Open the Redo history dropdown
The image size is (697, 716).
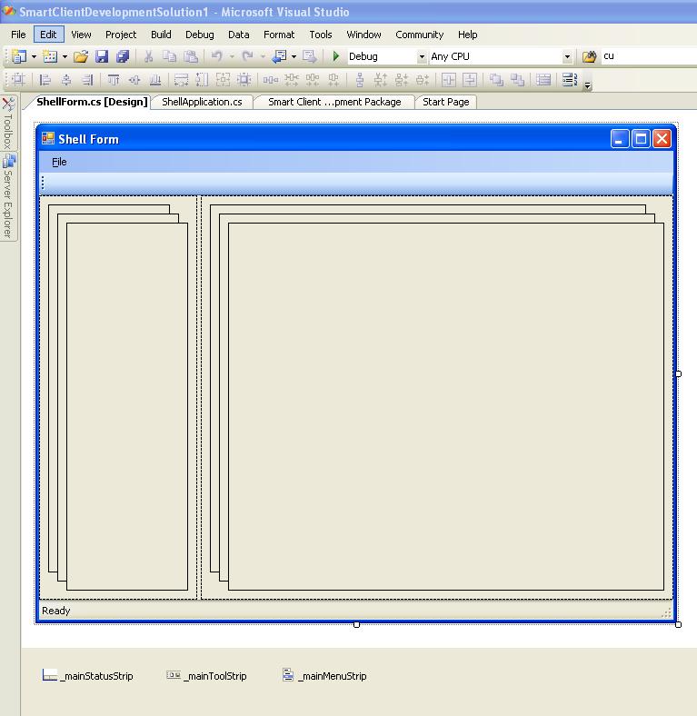[x=263, y=56]
